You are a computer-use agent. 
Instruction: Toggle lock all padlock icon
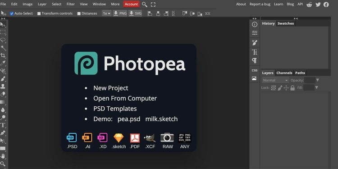point(292,88)
